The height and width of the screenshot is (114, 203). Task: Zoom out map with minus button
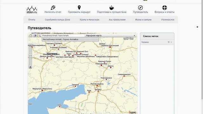click(x=30, y=45)
